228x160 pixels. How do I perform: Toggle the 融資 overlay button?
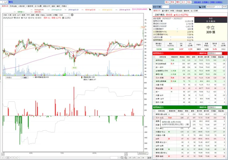(23, 15)
